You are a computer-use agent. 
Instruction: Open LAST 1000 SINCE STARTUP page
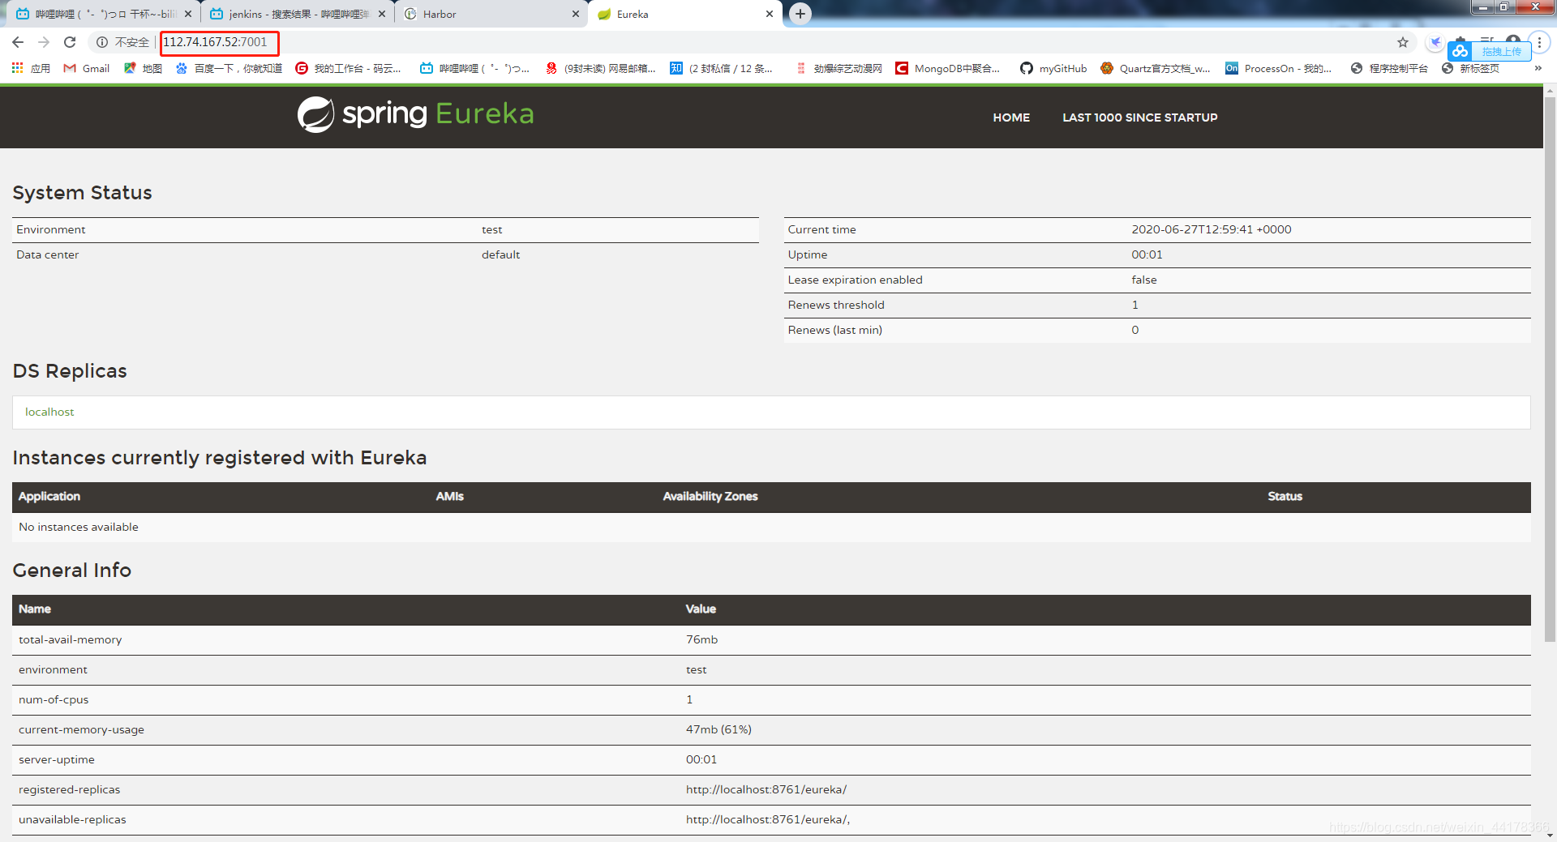pos(1139,118)
